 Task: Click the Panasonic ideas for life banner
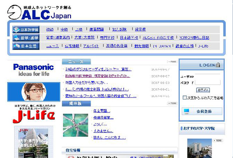(33, 70)
